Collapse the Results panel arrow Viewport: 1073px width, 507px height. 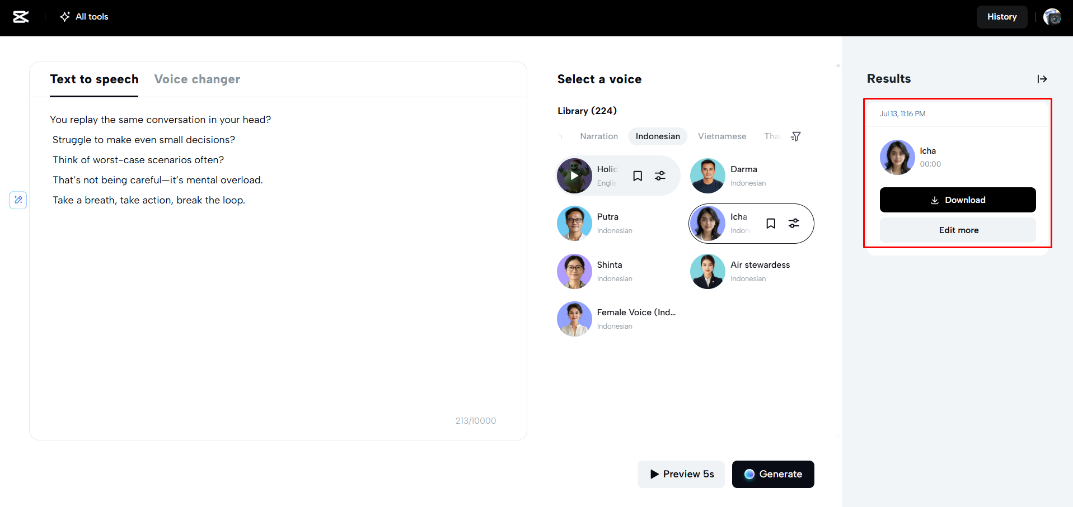1042,79
